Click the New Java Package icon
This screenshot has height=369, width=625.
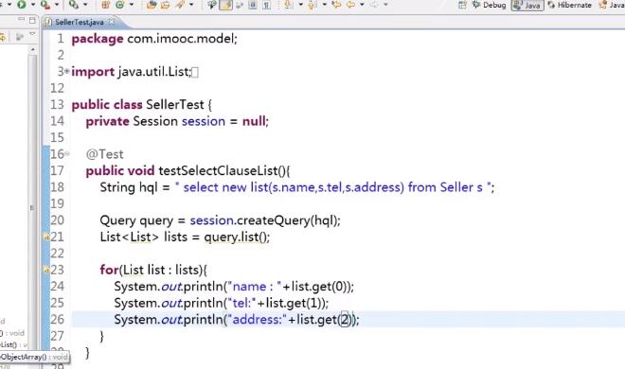[x=105, y=5]
